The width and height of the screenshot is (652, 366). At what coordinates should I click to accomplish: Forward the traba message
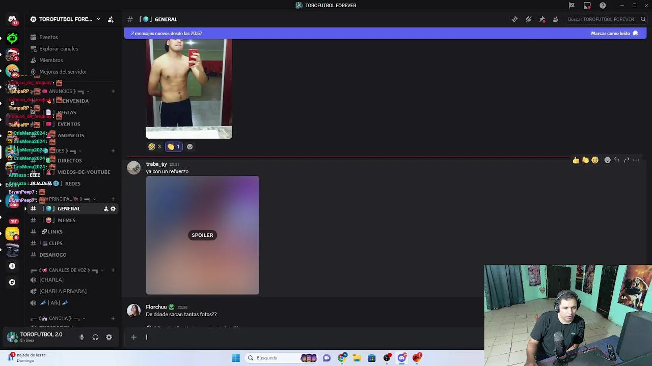[627, 160]
